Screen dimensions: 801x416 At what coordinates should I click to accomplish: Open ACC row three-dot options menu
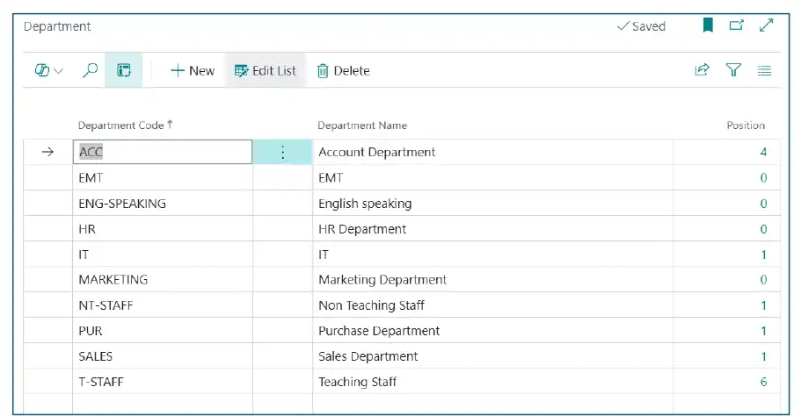282,153
